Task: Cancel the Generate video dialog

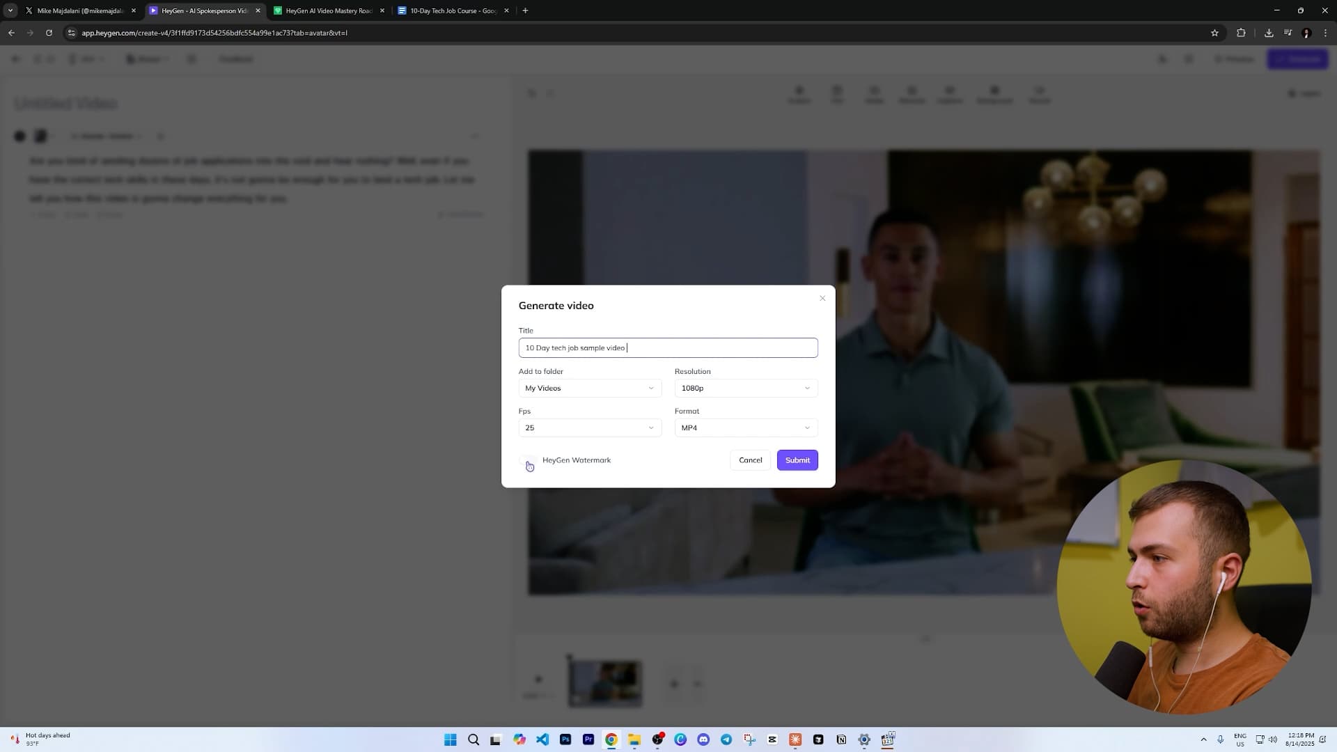Action: coord(750,460)
